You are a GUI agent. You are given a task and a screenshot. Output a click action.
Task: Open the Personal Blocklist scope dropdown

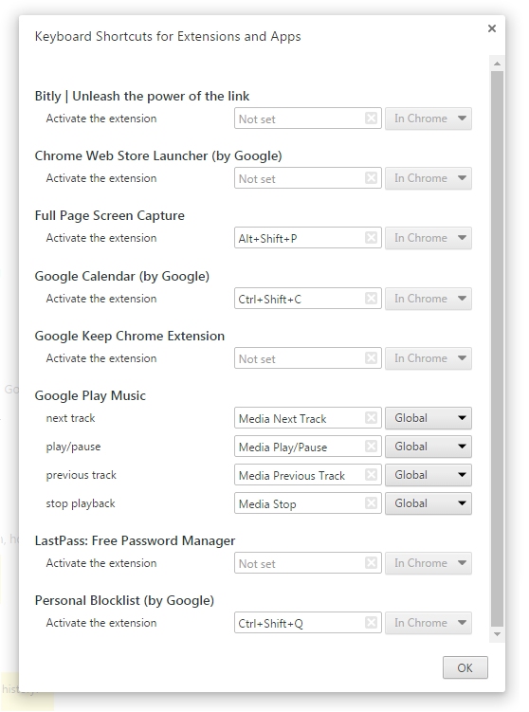[x=429, y=623]
